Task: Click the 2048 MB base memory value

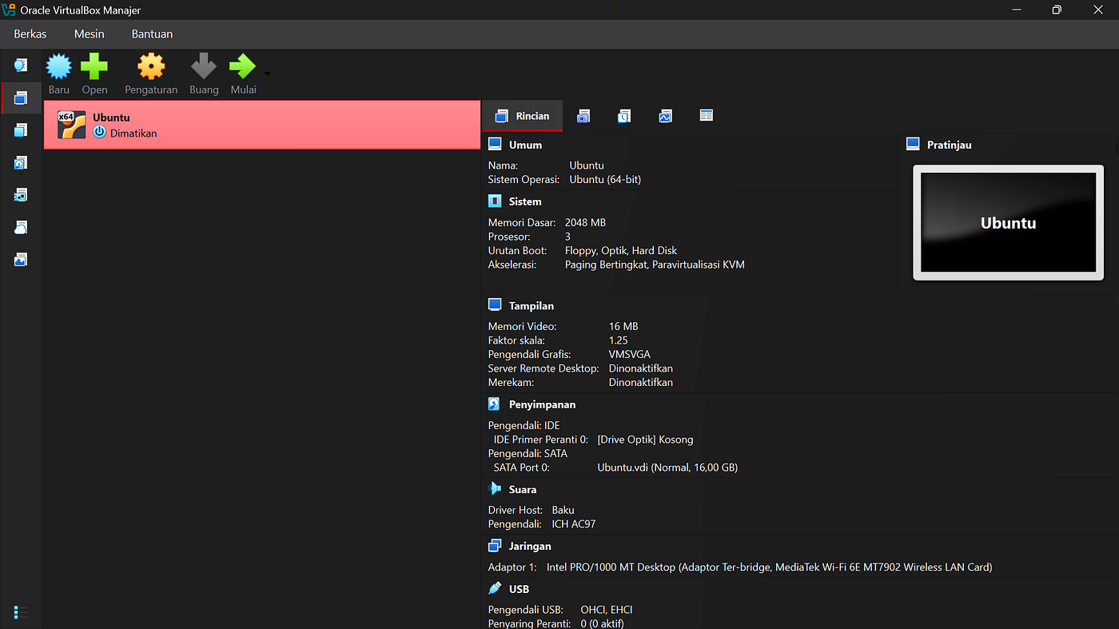Action: point(585,222)
